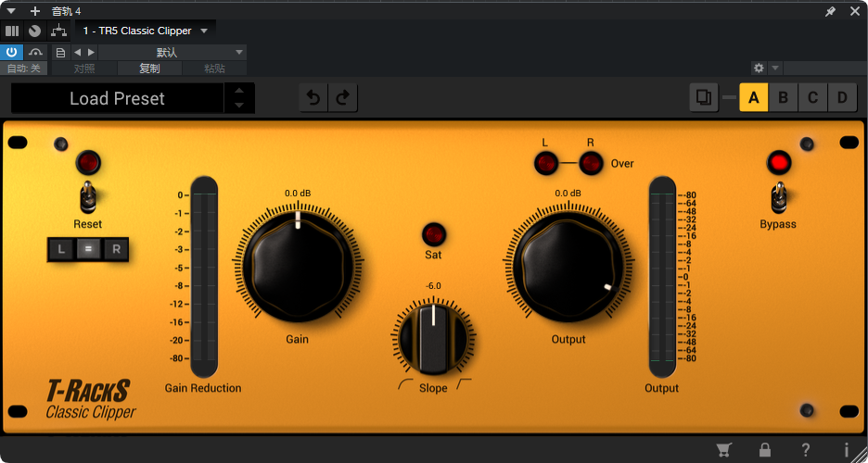Expand the window menu triangle at top-left
Image resolution: width=868 pixels, height=463 pixels.
pyautogui.click(x=11, y=11)
